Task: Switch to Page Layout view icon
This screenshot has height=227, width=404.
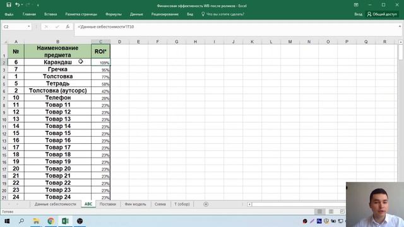Action: point(331,212)
